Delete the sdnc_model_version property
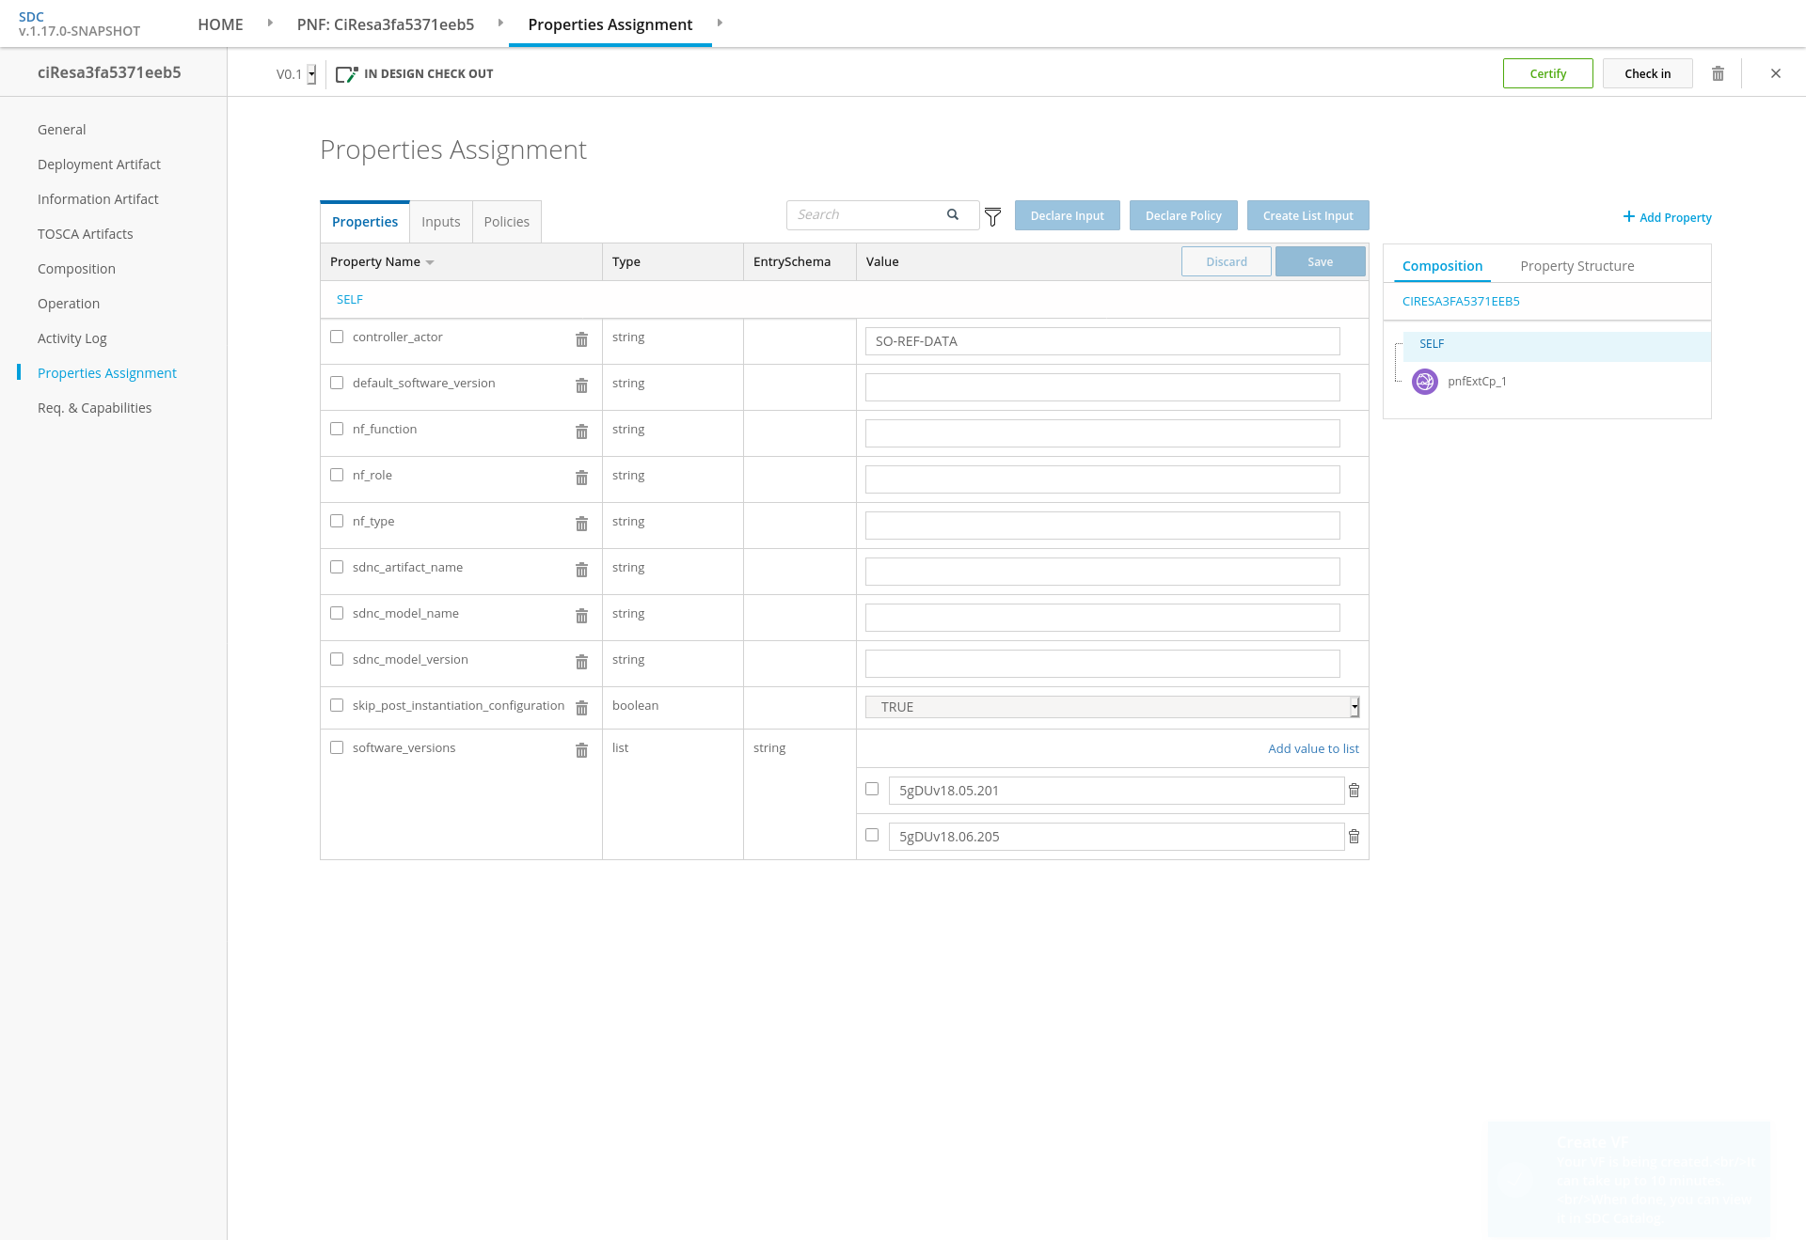The image size is (1806, 1240). pos(581,662)
